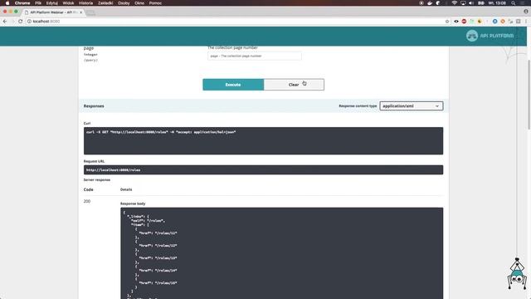This screenshot has height=299, width=531.
Task: Open Spotlight search in menu bar
Action: coord(514,3)
